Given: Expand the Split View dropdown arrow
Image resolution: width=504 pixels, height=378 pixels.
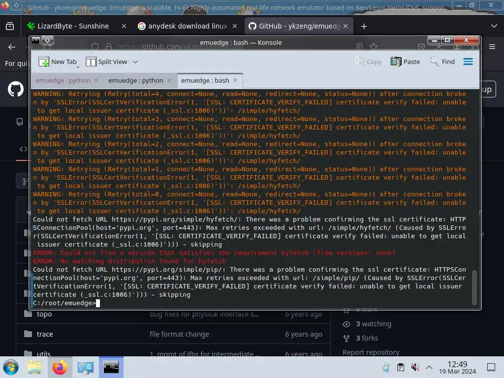Looking at the screenshot, I should (x=135, y=62).
